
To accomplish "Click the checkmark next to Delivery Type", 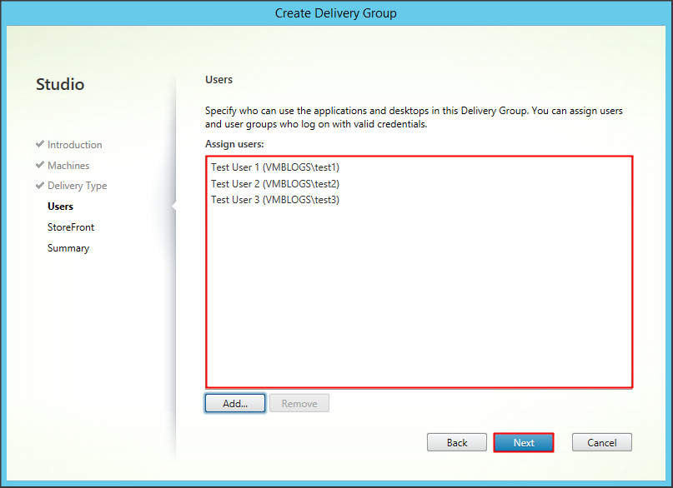I will (40, 186).
